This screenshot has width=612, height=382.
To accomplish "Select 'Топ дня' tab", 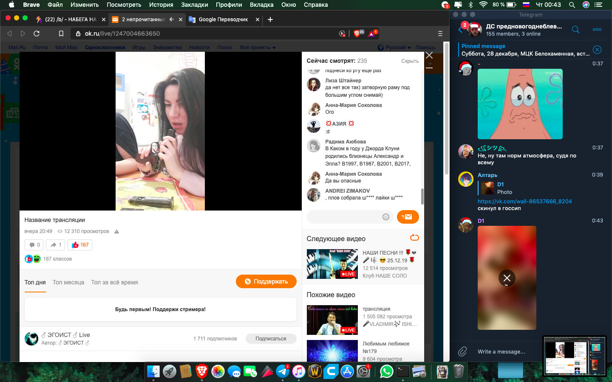I will click(x=35, y=282).
